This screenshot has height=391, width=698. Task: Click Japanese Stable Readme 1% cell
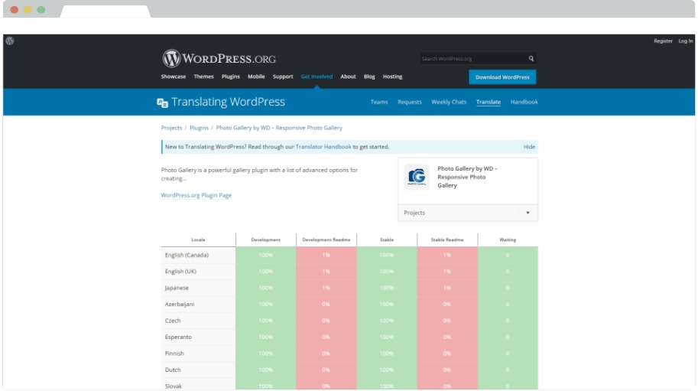click(x=447, y=288)
